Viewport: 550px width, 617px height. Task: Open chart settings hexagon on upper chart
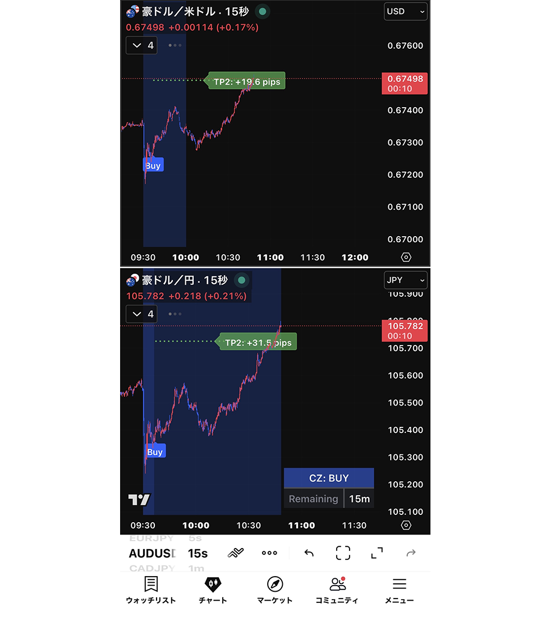click(406, 257)
